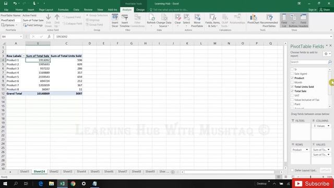Viewport: 334px width, 188px height.
Task: Click the Clear pivot table icon
Action: point(177,20)
